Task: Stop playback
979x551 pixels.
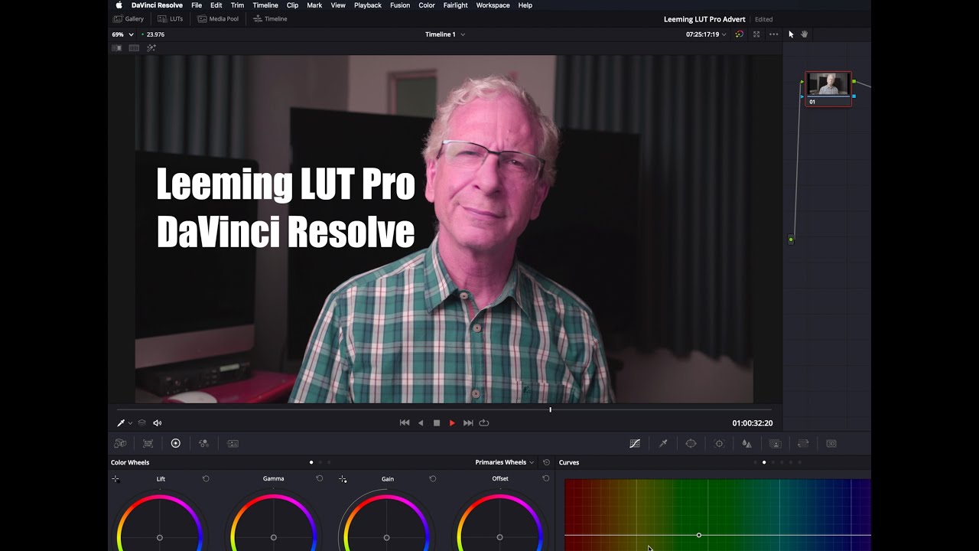Action: click(437, 423)
